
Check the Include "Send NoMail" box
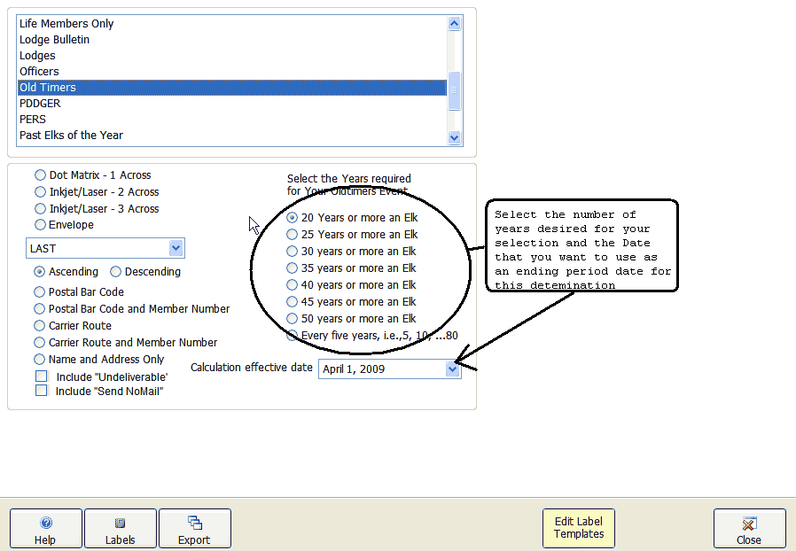click(41, 391)
